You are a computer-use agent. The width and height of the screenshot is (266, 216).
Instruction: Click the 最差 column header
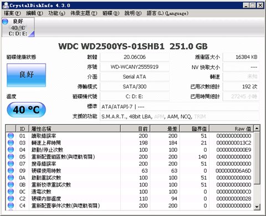click(x=165, y=128)
